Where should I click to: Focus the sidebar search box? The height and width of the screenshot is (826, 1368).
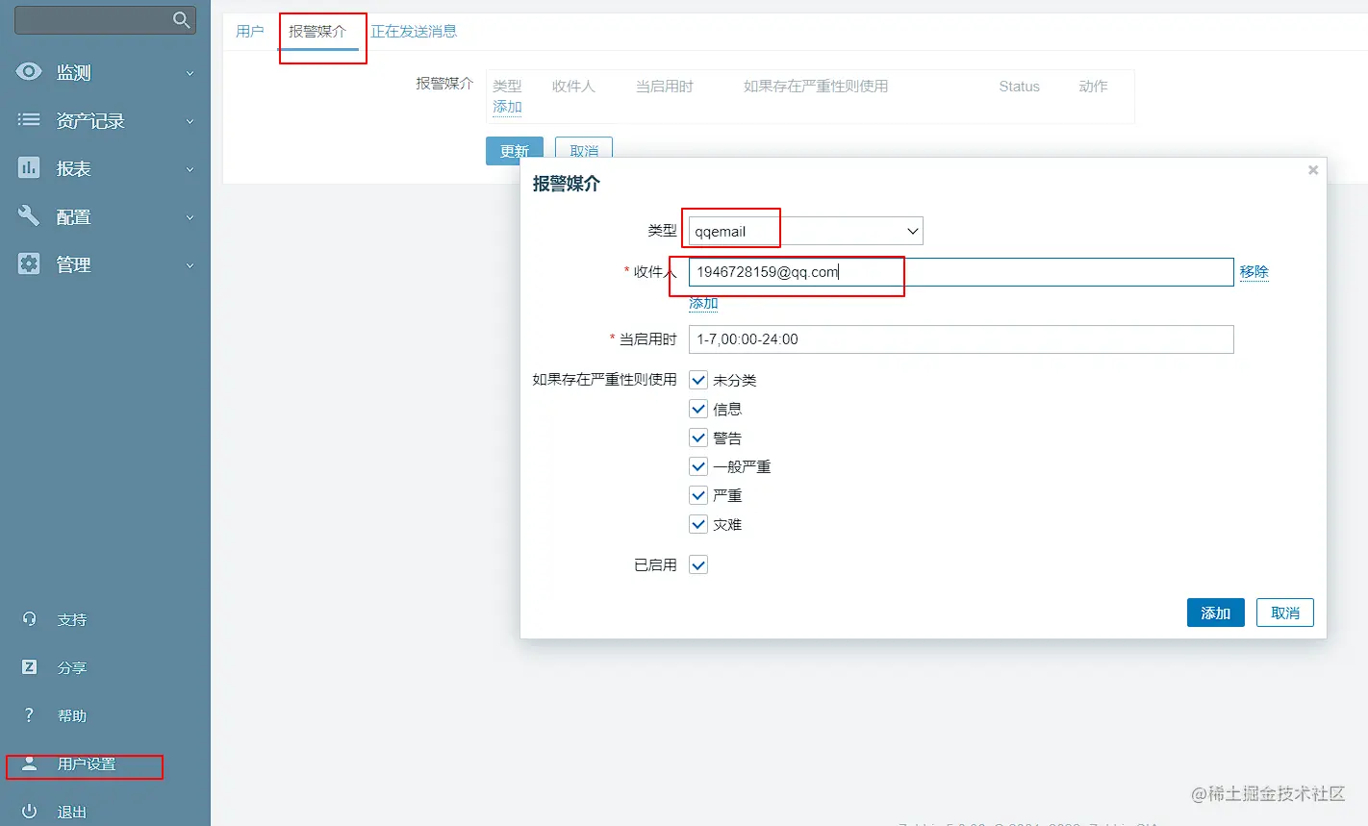(x=105, y=20)
